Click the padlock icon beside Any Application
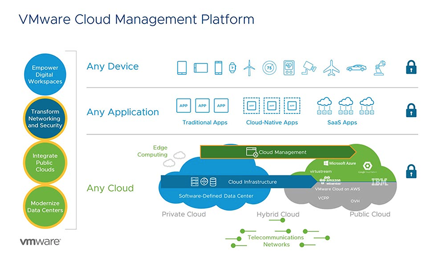The width and height of the screenshot is (448, 264). click(411, 111)
